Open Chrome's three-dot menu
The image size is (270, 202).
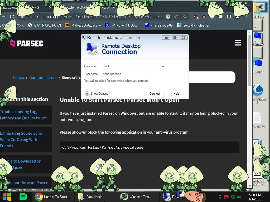(246, 17)
